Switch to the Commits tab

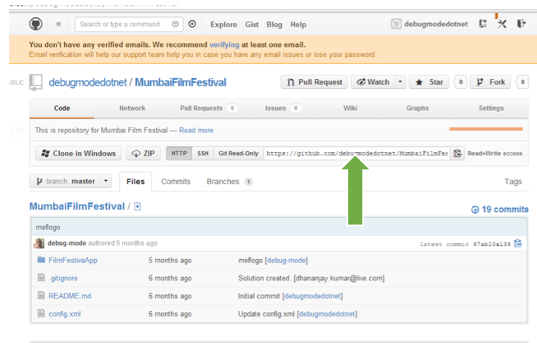[176, 182]
